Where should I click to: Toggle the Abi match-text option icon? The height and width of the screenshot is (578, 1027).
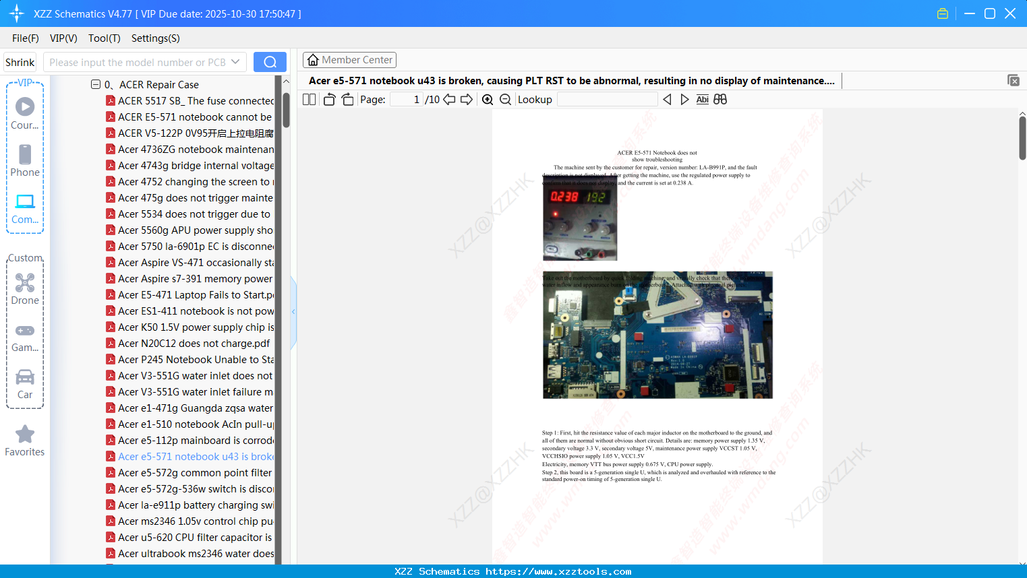(x=702, y=100)
